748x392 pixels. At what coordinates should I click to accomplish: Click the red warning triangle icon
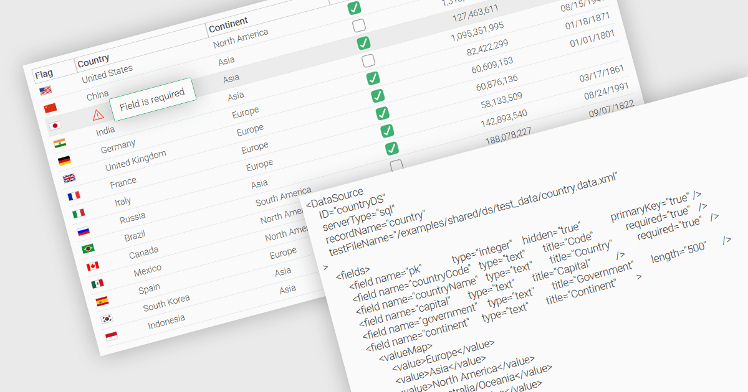point(98,114)
